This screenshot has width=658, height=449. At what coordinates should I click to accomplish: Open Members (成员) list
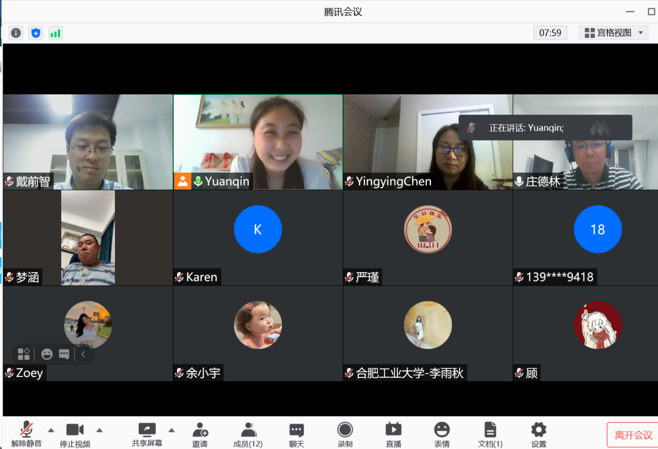point(248,434)
